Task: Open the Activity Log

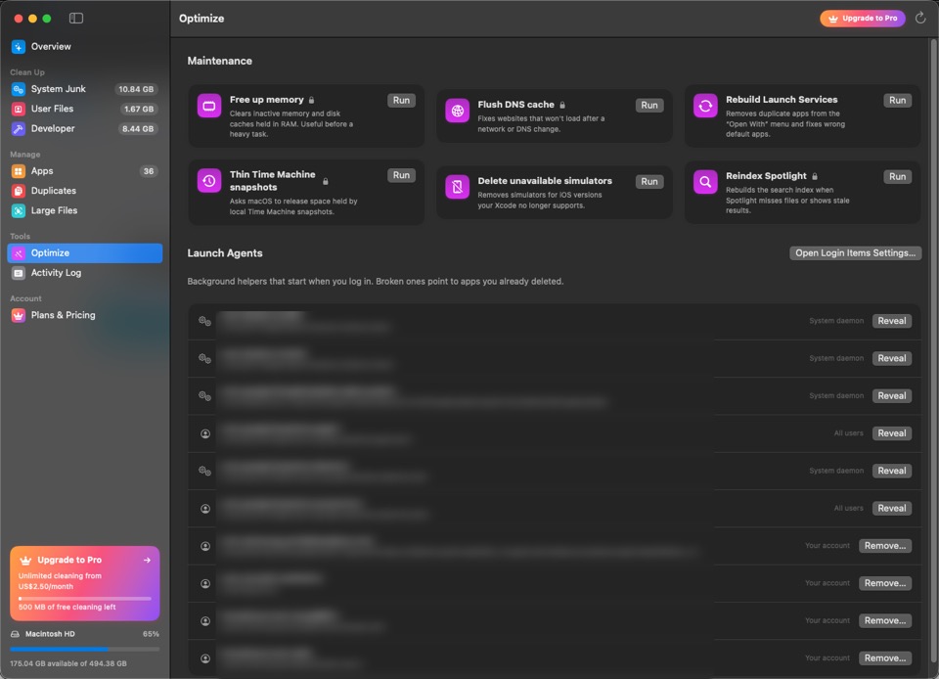Action: [85, 272]
